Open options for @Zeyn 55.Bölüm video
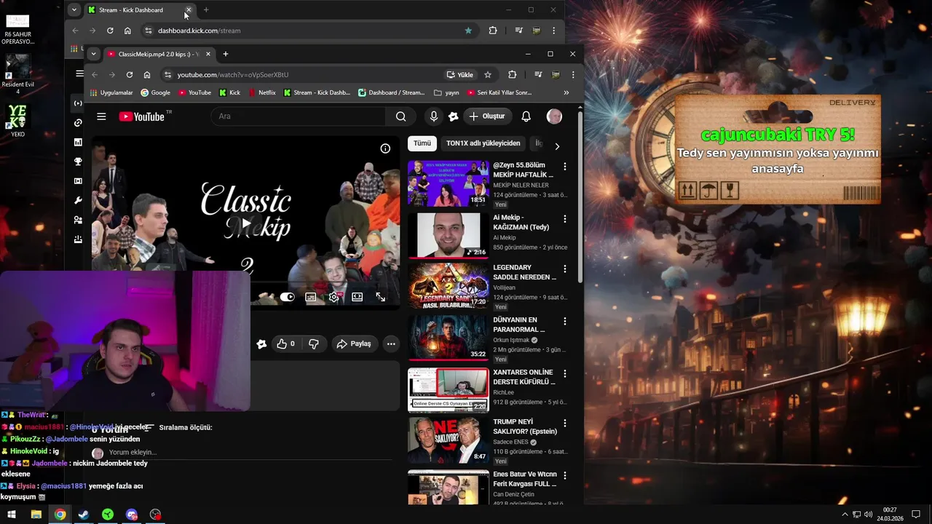932x524 pixels. pyautogui.click(x=564, y=167)
